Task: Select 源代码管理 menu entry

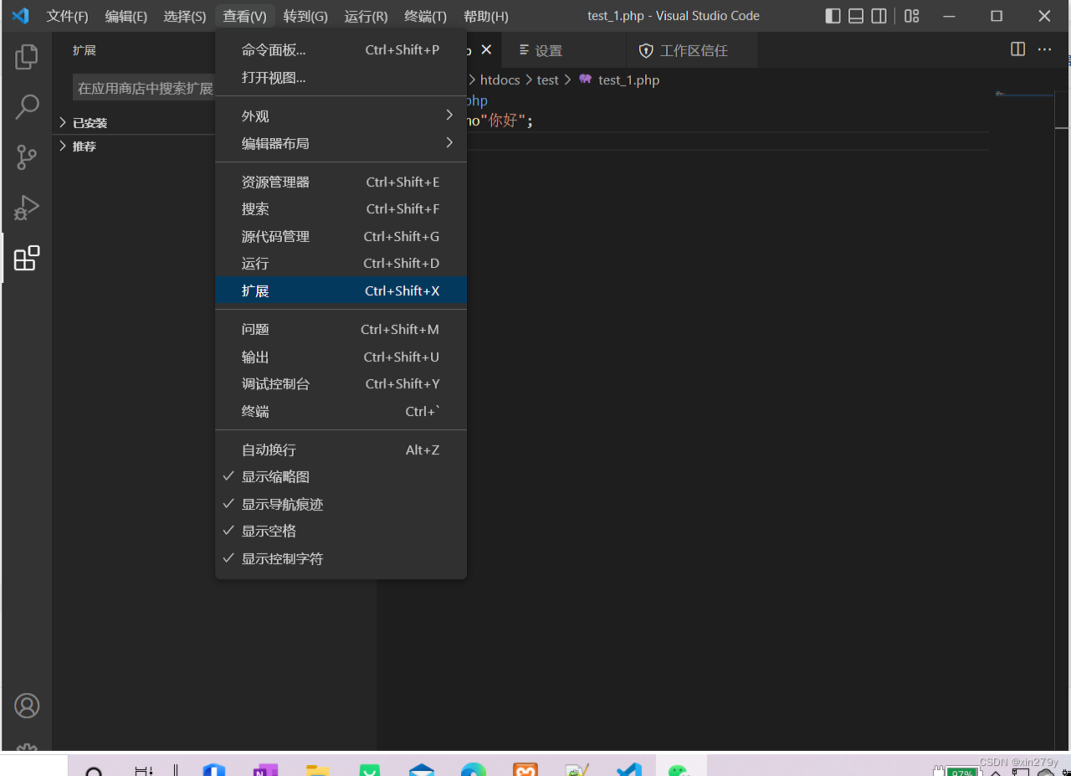Action: pyautogui.click(x=341, y=236)
